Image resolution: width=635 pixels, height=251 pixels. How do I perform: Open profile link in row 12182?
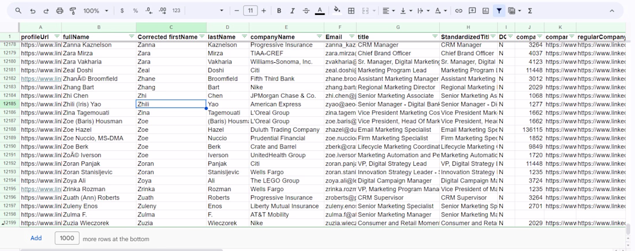tap(41, 78)
